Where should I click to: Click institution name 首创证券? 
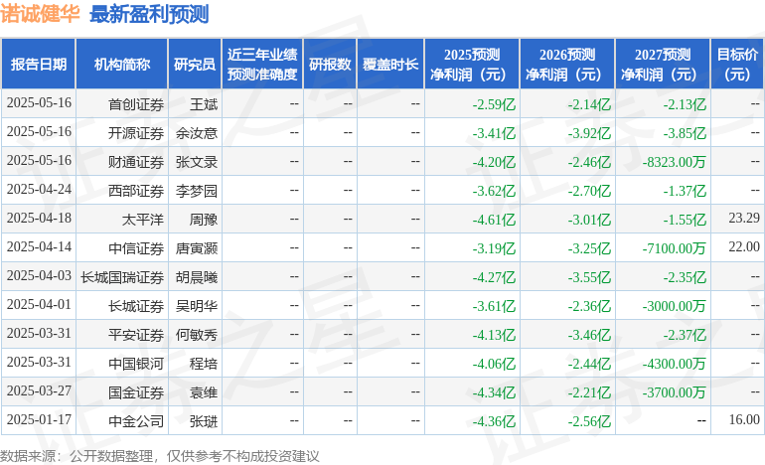click(136, 104)
